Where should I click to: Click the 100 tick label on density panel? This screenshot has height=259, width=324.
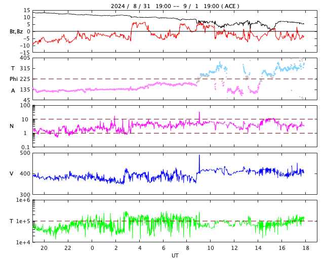pos(25,105)
